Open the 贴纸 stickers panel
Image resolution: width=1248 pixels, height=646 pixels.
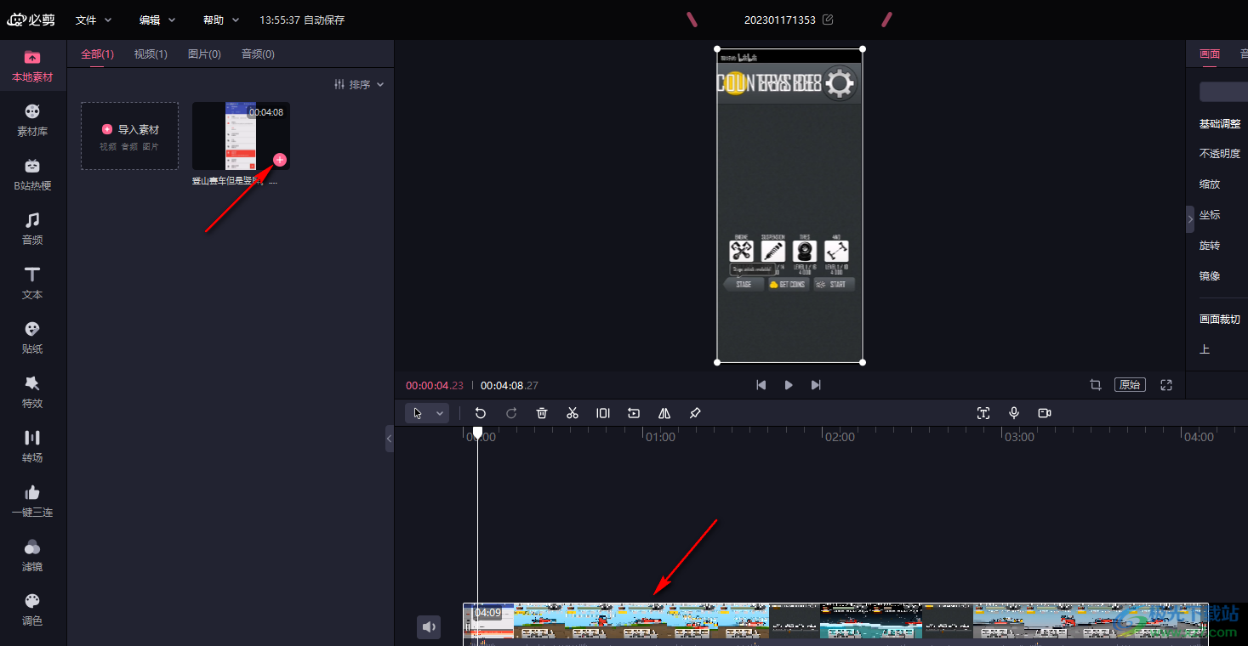point(32,338)
